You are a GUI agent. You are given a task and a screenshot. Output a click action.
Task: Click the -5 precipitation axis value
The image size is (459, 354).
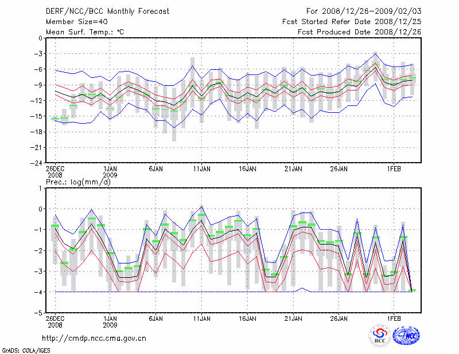(39, 313)
